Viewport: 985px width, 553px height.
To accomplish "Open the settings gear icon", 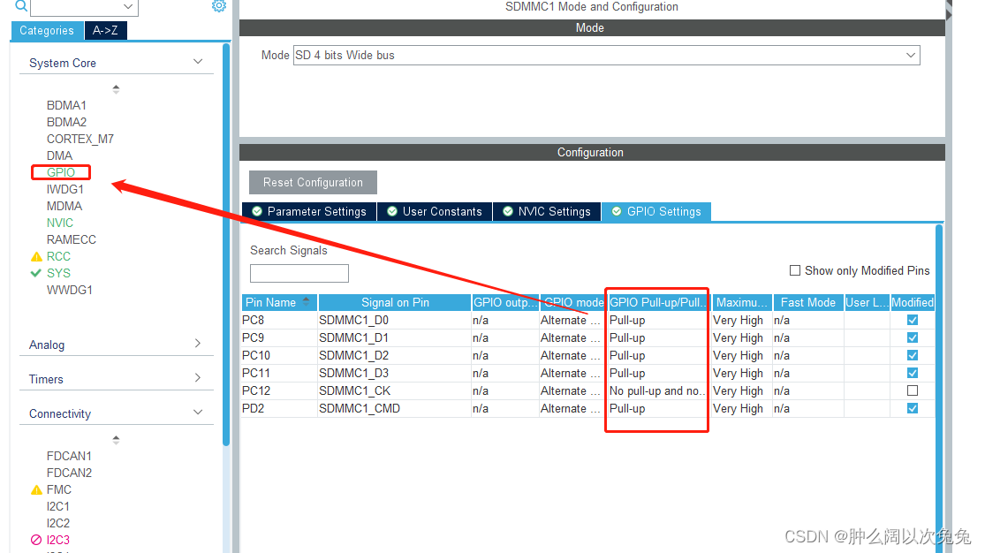I will coord(218,5).
